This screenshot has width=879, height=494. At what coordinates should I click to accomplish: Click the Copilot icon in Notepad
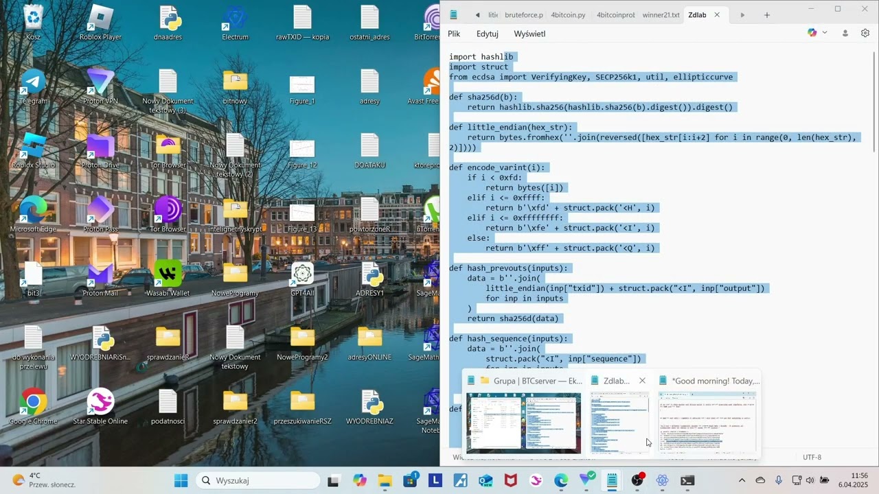(x=812, y=33)
